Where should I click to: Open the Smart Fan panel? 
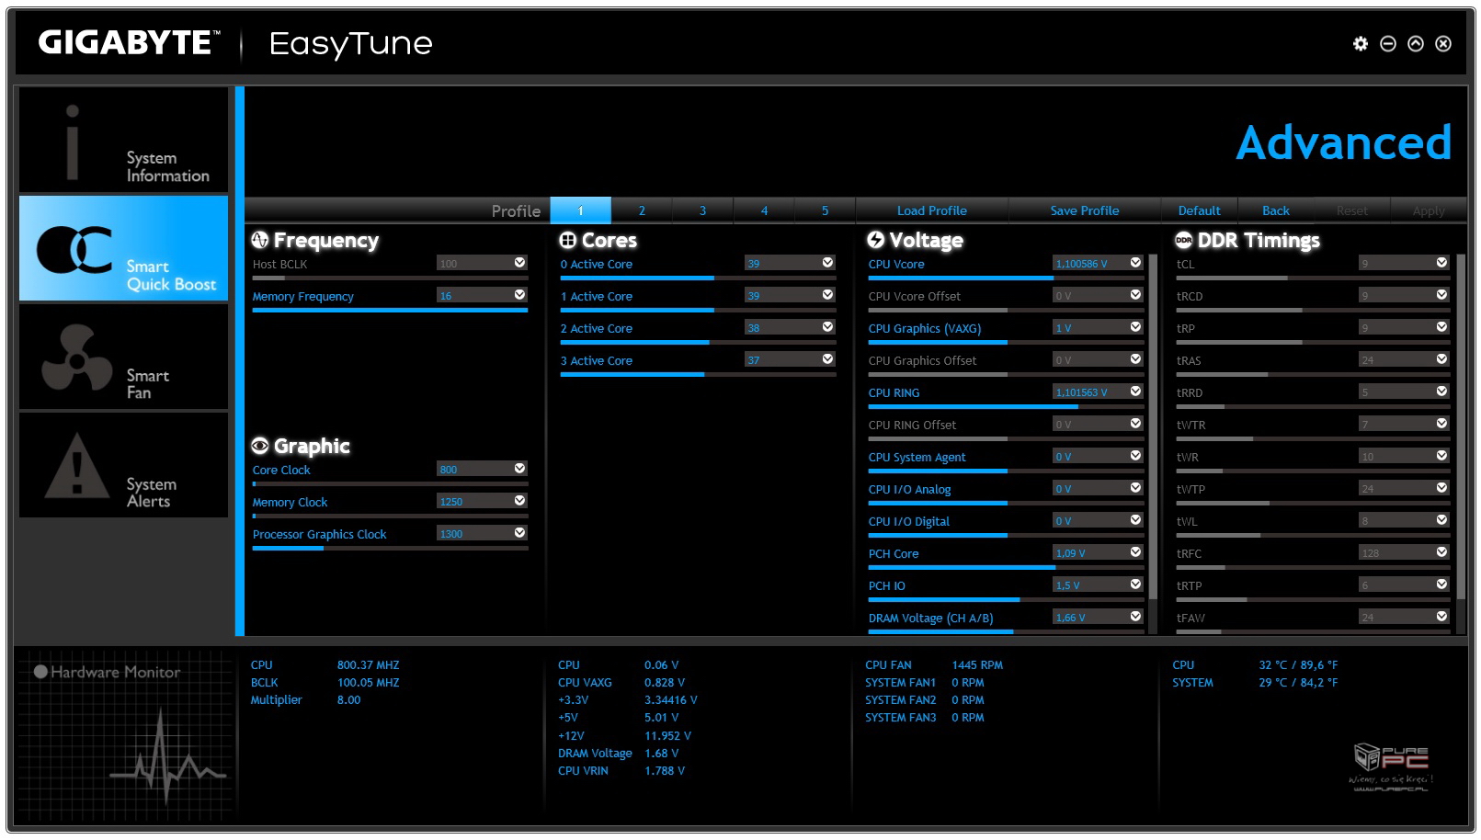click(123, 357)
